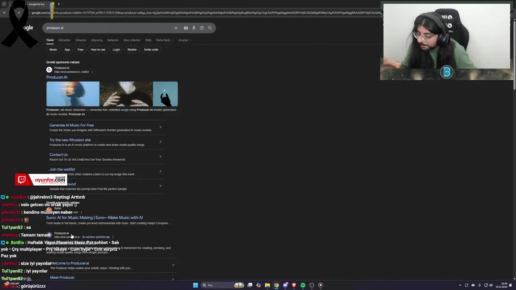The width and height of the screenshot is (516, 290).
Task: Focus the Chrome address bar URL
Action: [206, 12]
